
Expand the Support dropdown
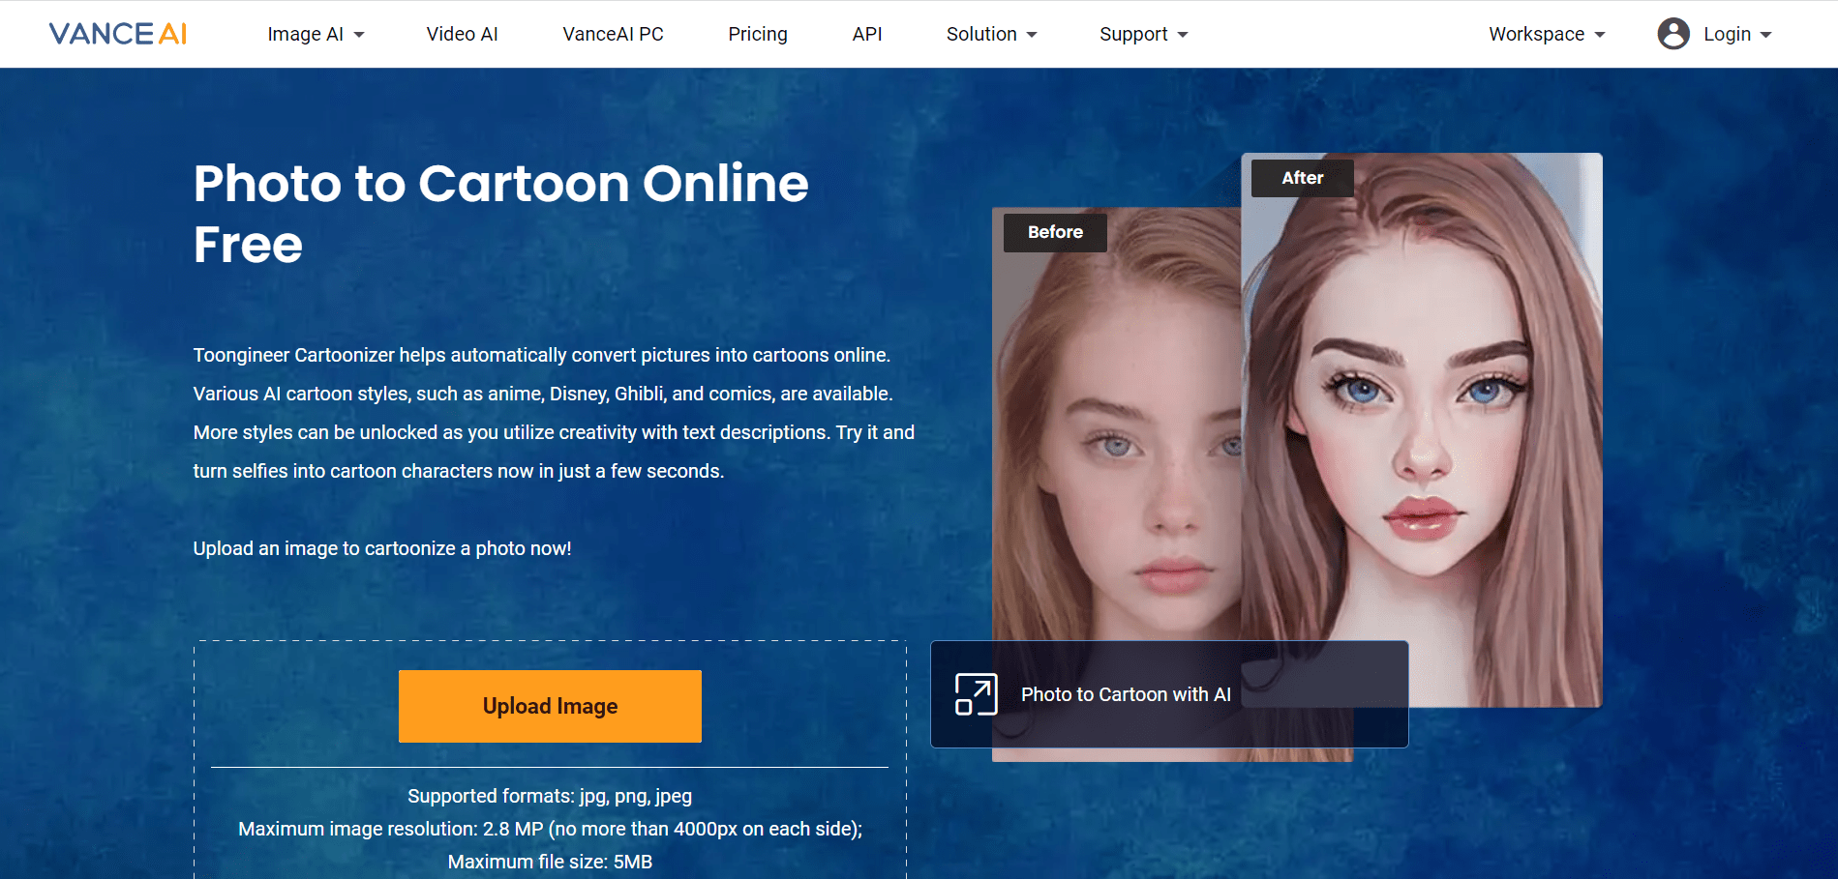[x=1142, y=34]
